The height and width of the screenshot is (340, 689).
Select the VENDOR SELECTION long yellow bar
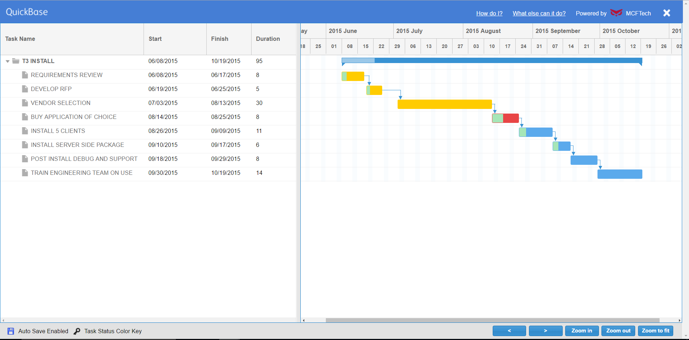pos(445,104)
